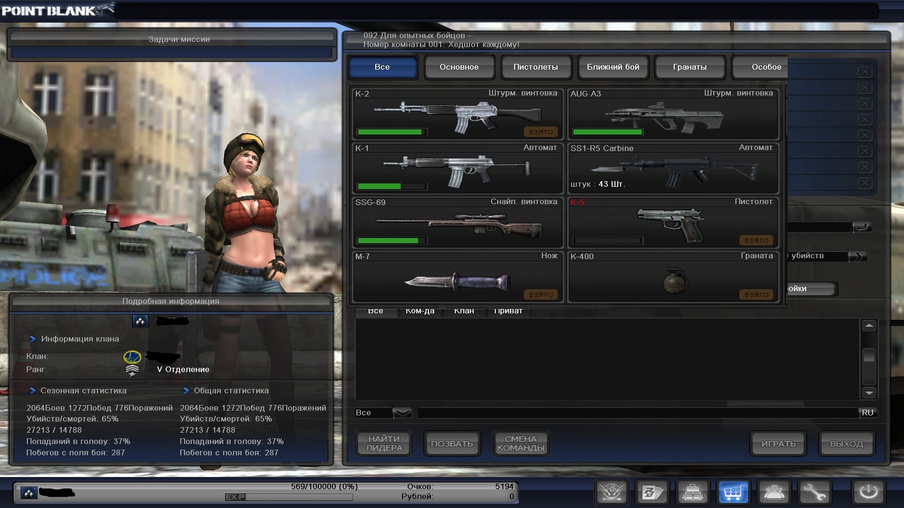Select the Ближний бой tab

click(613, 67)
